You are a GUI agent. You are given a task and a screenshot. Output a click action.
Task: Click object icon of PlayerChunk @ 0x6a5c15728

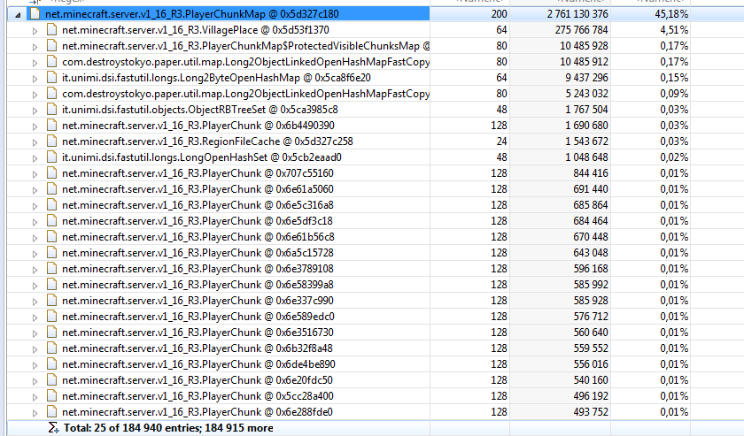[x=51, y=253]
